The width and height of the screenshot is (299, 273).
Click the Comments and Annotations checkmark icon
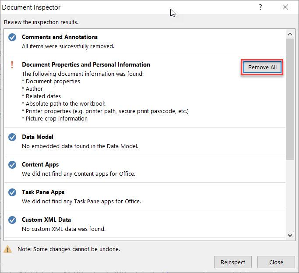pyautogui.click(x=12, y=37)
